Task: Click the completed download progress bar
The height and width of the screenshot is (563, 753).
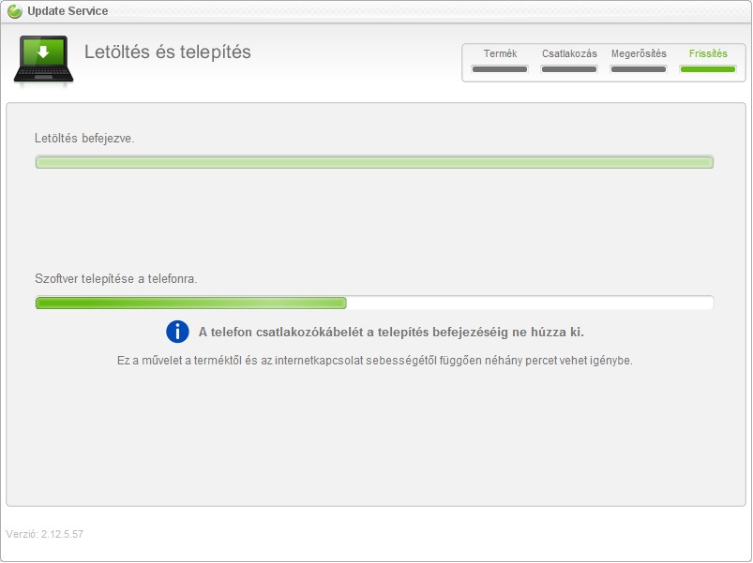Action: tap(374, 162)
